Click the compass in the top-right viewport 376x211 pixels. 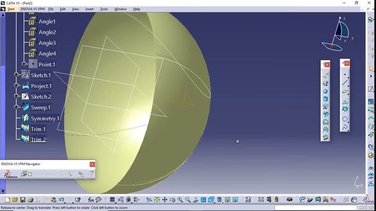pyautogui.click(x=337, y=34)
